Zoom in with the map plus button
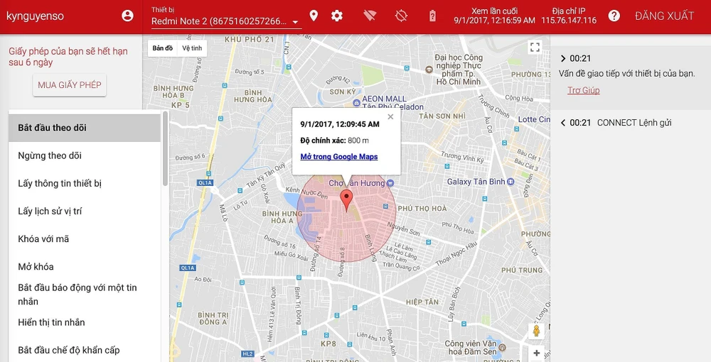This screenshot has height=362, width=711. pyautogui.click(x=536, y=353)
